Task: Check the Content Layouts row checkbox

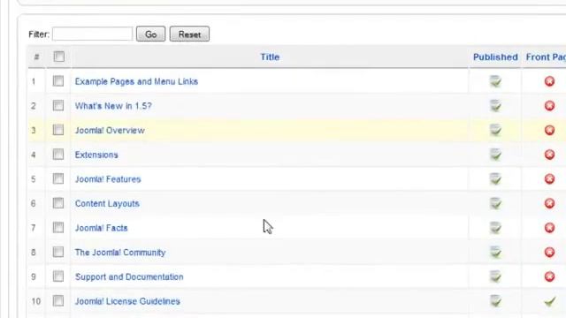Action: (57, 203)
